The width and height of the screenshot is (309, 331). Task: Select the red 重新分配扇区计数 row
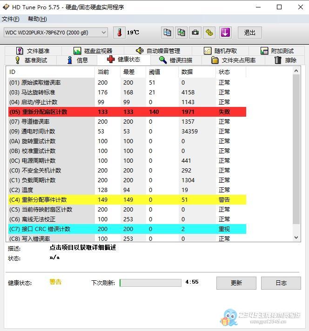(127, 112)
